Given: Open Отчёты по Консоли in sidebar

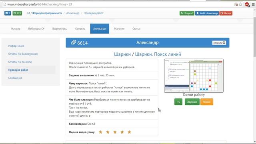Looking at the screenshot, I should (20, 62).
